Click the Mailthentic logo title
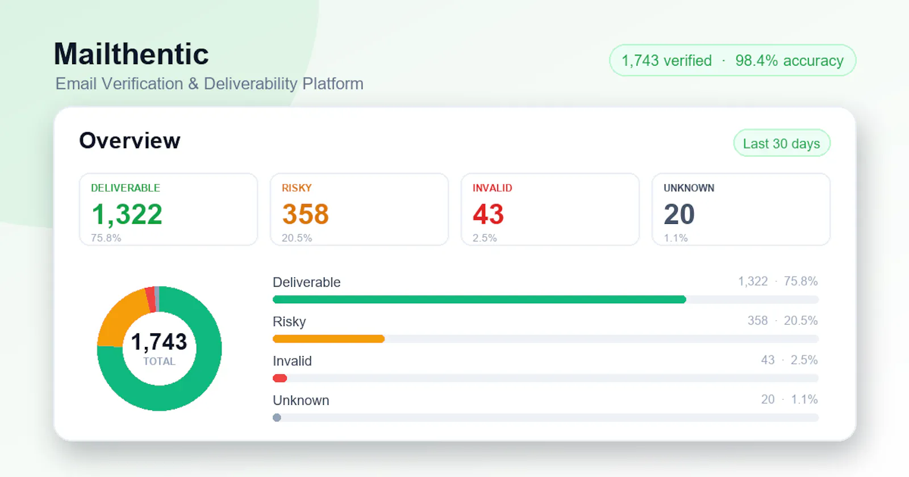The image size is (909, 477). point(131,54)
